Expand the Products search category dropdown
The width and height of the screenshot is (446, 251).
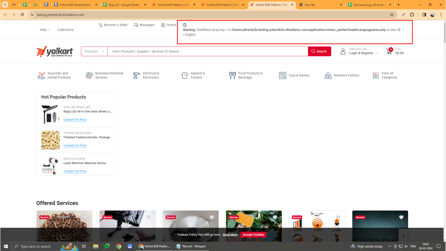coord(94,51)
